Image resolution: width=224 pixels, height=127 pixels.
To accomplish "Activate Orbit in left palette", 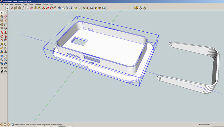I will click(2, 56).
